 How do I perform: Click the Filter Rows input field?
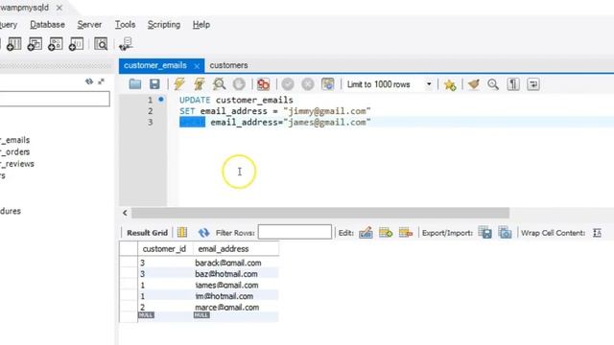click(295, 232)
